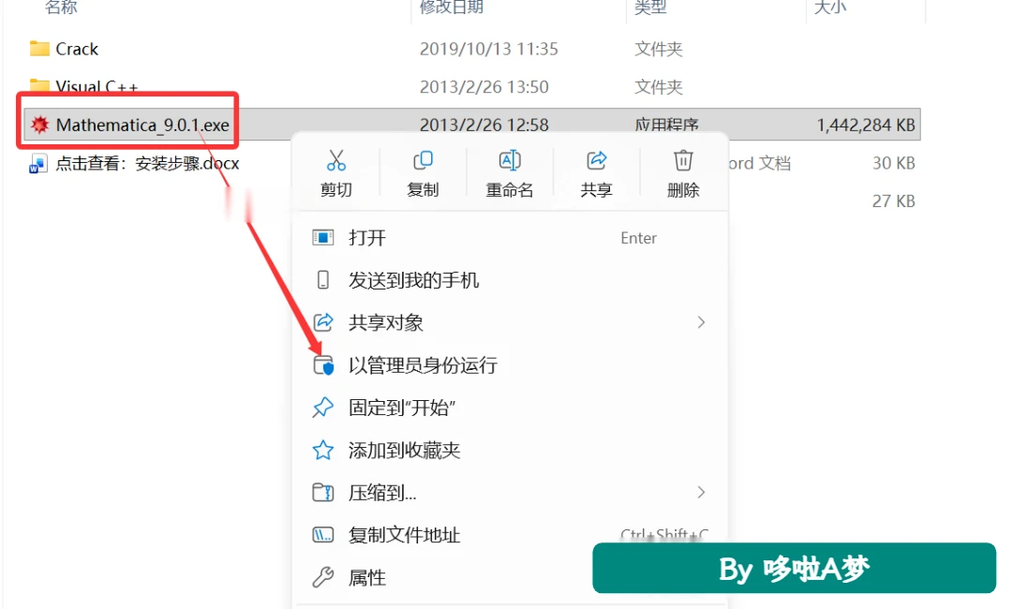Choose 固定到"开始" menu entry
Screen dimensions: 1012x609
(510, 407)
